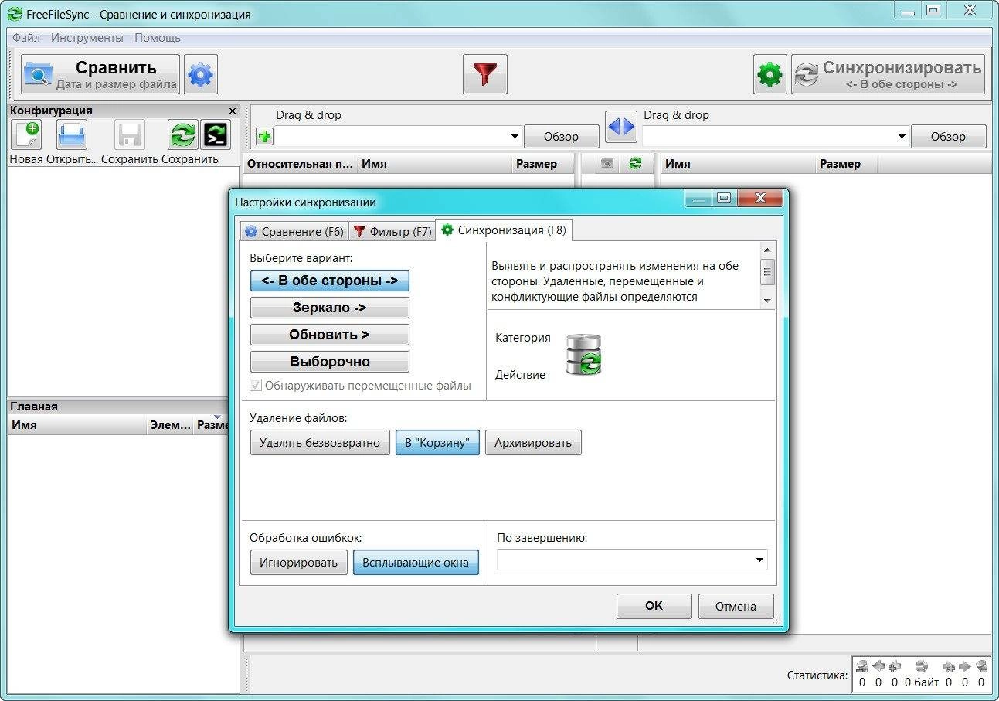This screenshot has height=701, width=999.
Task: Click the right grid Имя column header
Action: pyautogui.click(x=737, y=164)
